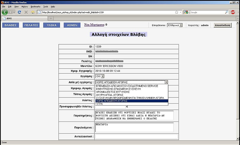This screenshot has height=145, width=240.
Task: Click the Google search box
Action: point(207,12)
